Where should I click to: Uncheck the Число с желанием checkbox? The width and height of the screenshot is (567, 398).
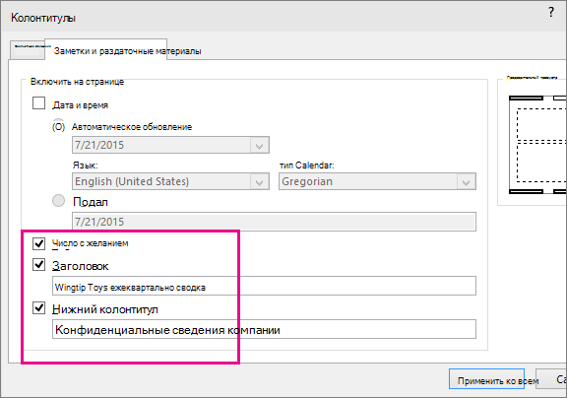(38, 243)
